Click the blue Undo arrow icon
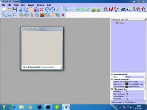Image resolution: width=147 pixels, height=110 pixels. click(47, 10)
